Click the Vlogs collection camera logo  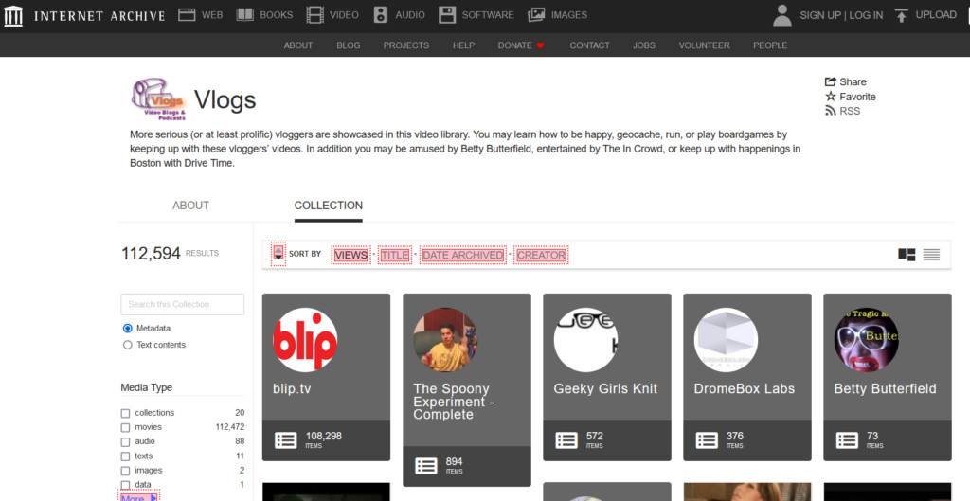[x=158, y=98]
